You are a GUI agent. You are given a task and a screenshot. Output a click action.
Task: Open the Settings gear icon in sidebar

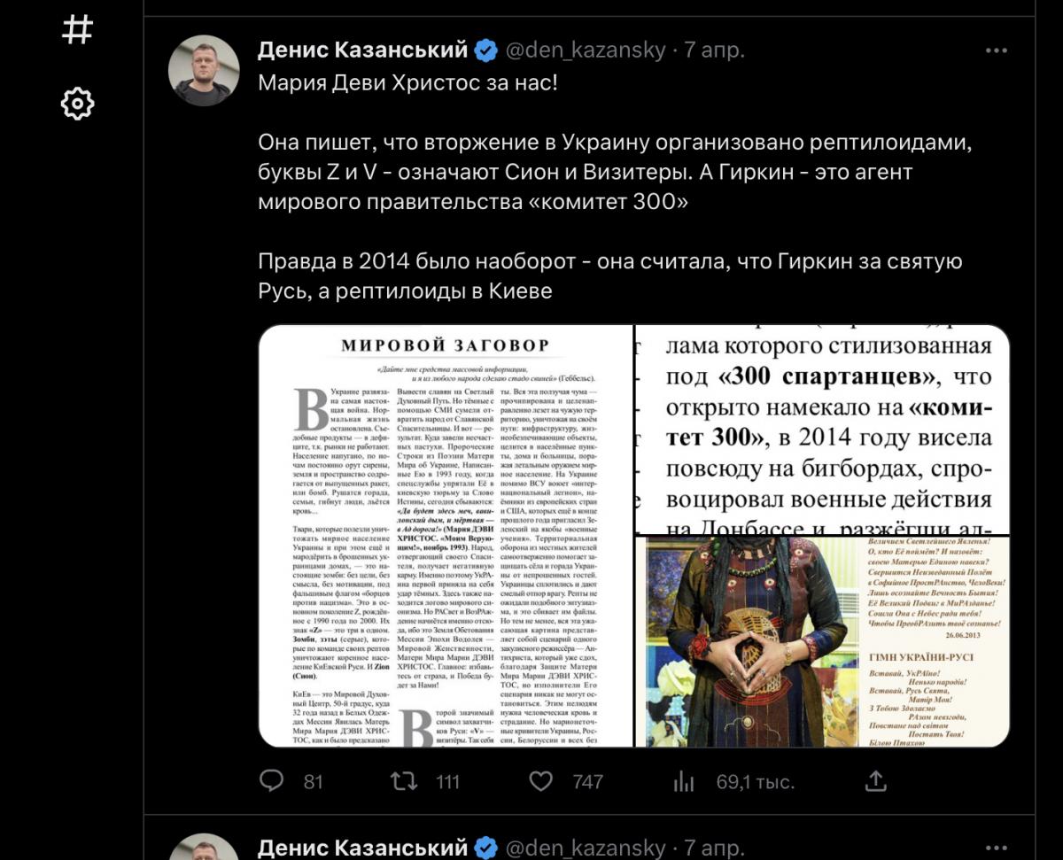[77, 104]
